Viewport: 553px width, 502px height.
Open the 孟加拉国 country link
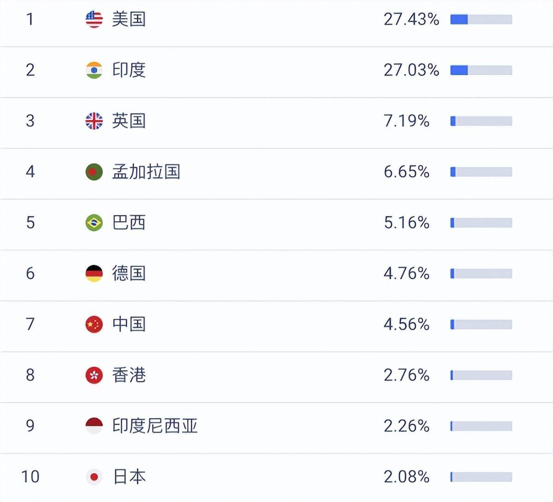click(146, 172)
